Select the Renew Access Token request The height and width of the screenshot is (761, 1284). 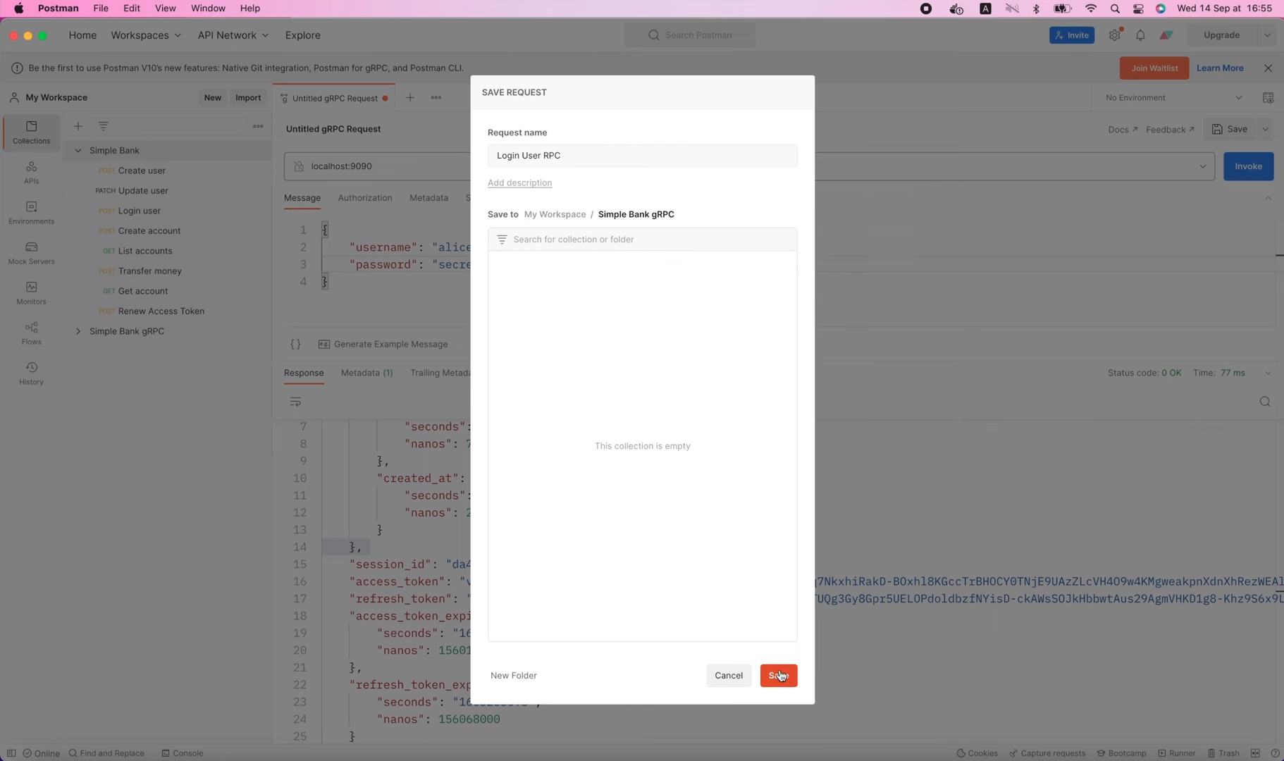click(161, 311)
